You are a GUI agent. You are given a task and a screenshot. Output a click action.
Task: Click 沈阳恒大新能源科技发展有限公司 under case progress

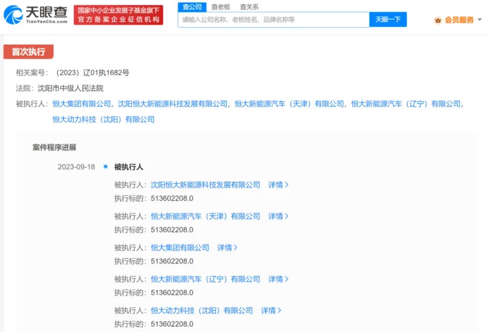tap(205, 185)
